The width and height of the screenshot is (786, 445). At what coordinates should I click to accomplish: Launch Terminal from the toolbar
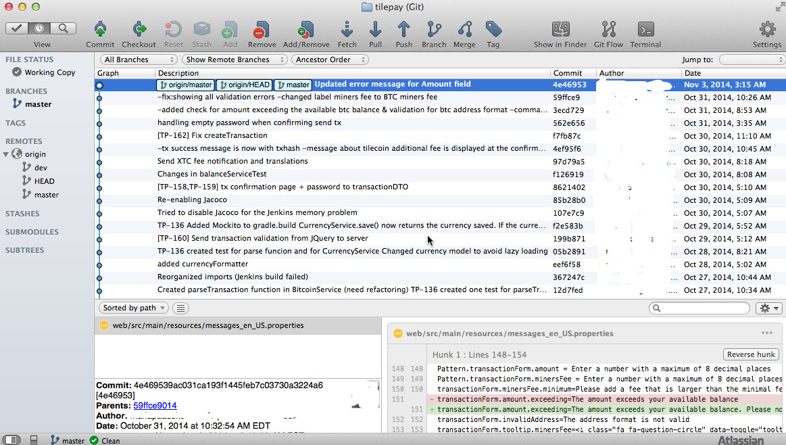[x=645, y=30]
